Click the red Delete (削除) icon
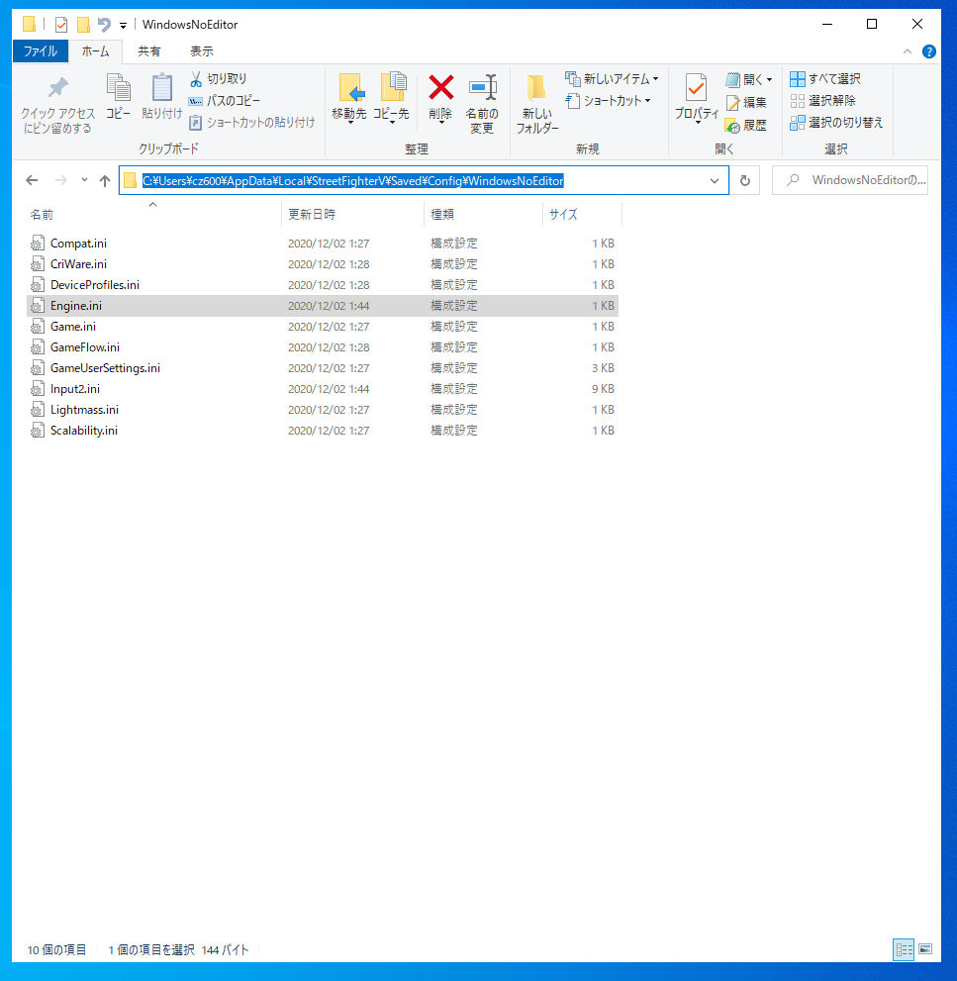This screenshot has height=981, width=957. (x=441, y=87)
